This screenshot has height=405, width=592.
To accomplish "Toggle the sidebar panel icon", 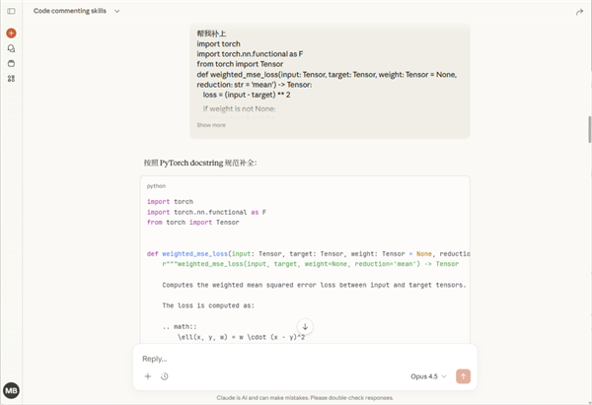I will pyautogui.click(x=11, y=11).
